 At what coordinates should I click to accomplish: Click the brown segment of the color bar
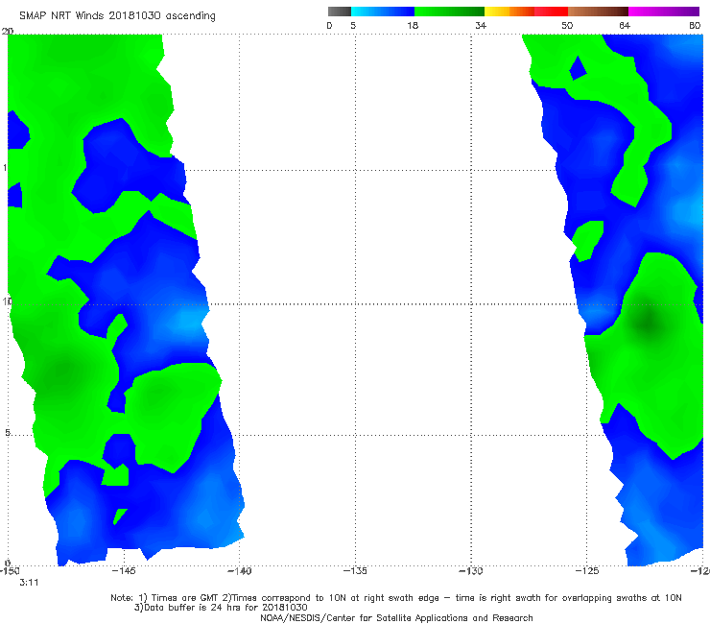(x=598, y=12)
